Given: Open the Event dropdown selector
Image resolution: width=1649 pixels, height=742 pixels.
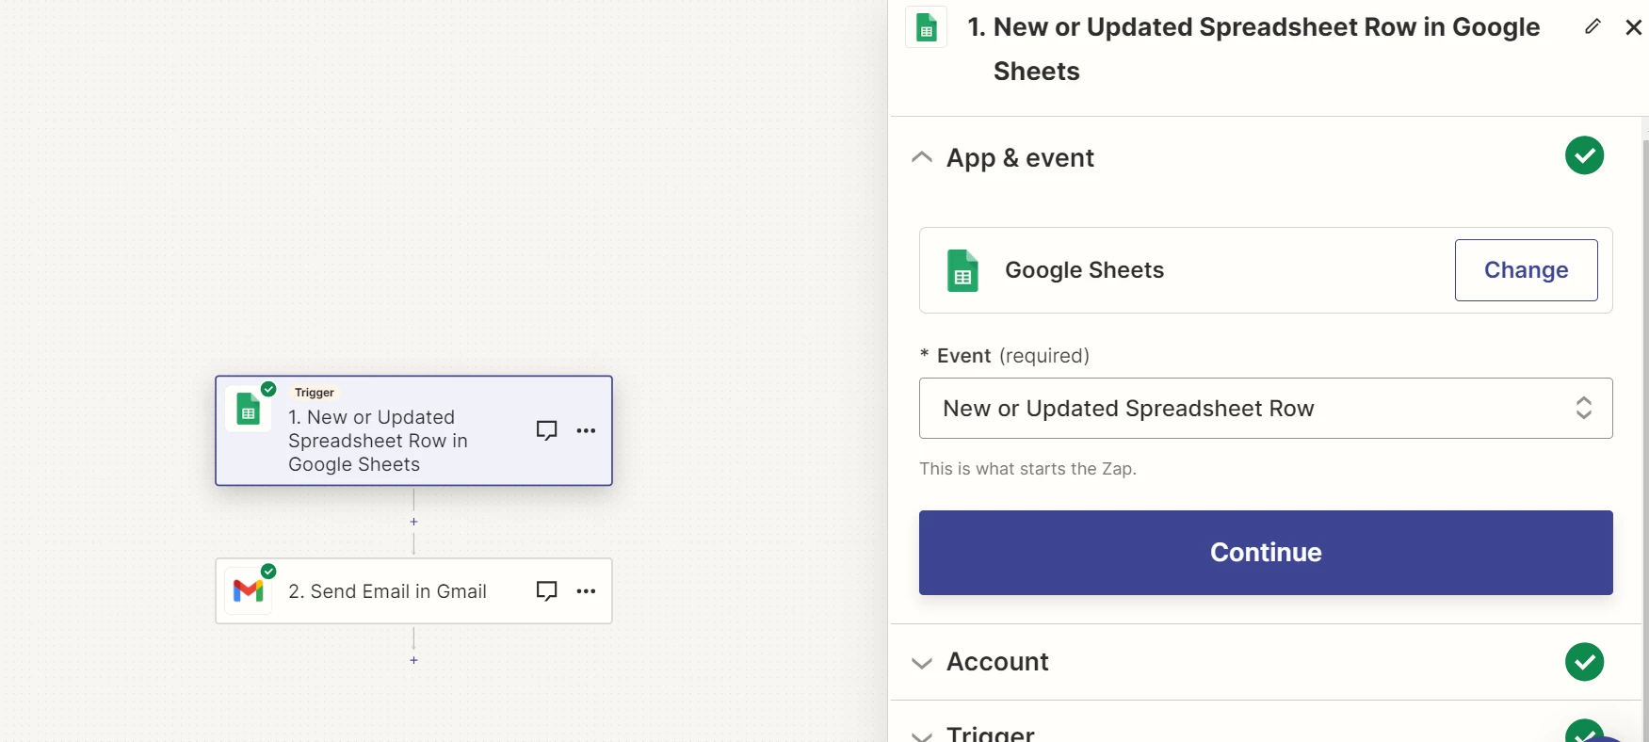Looking at the screenshot, I should [1266, 408].
